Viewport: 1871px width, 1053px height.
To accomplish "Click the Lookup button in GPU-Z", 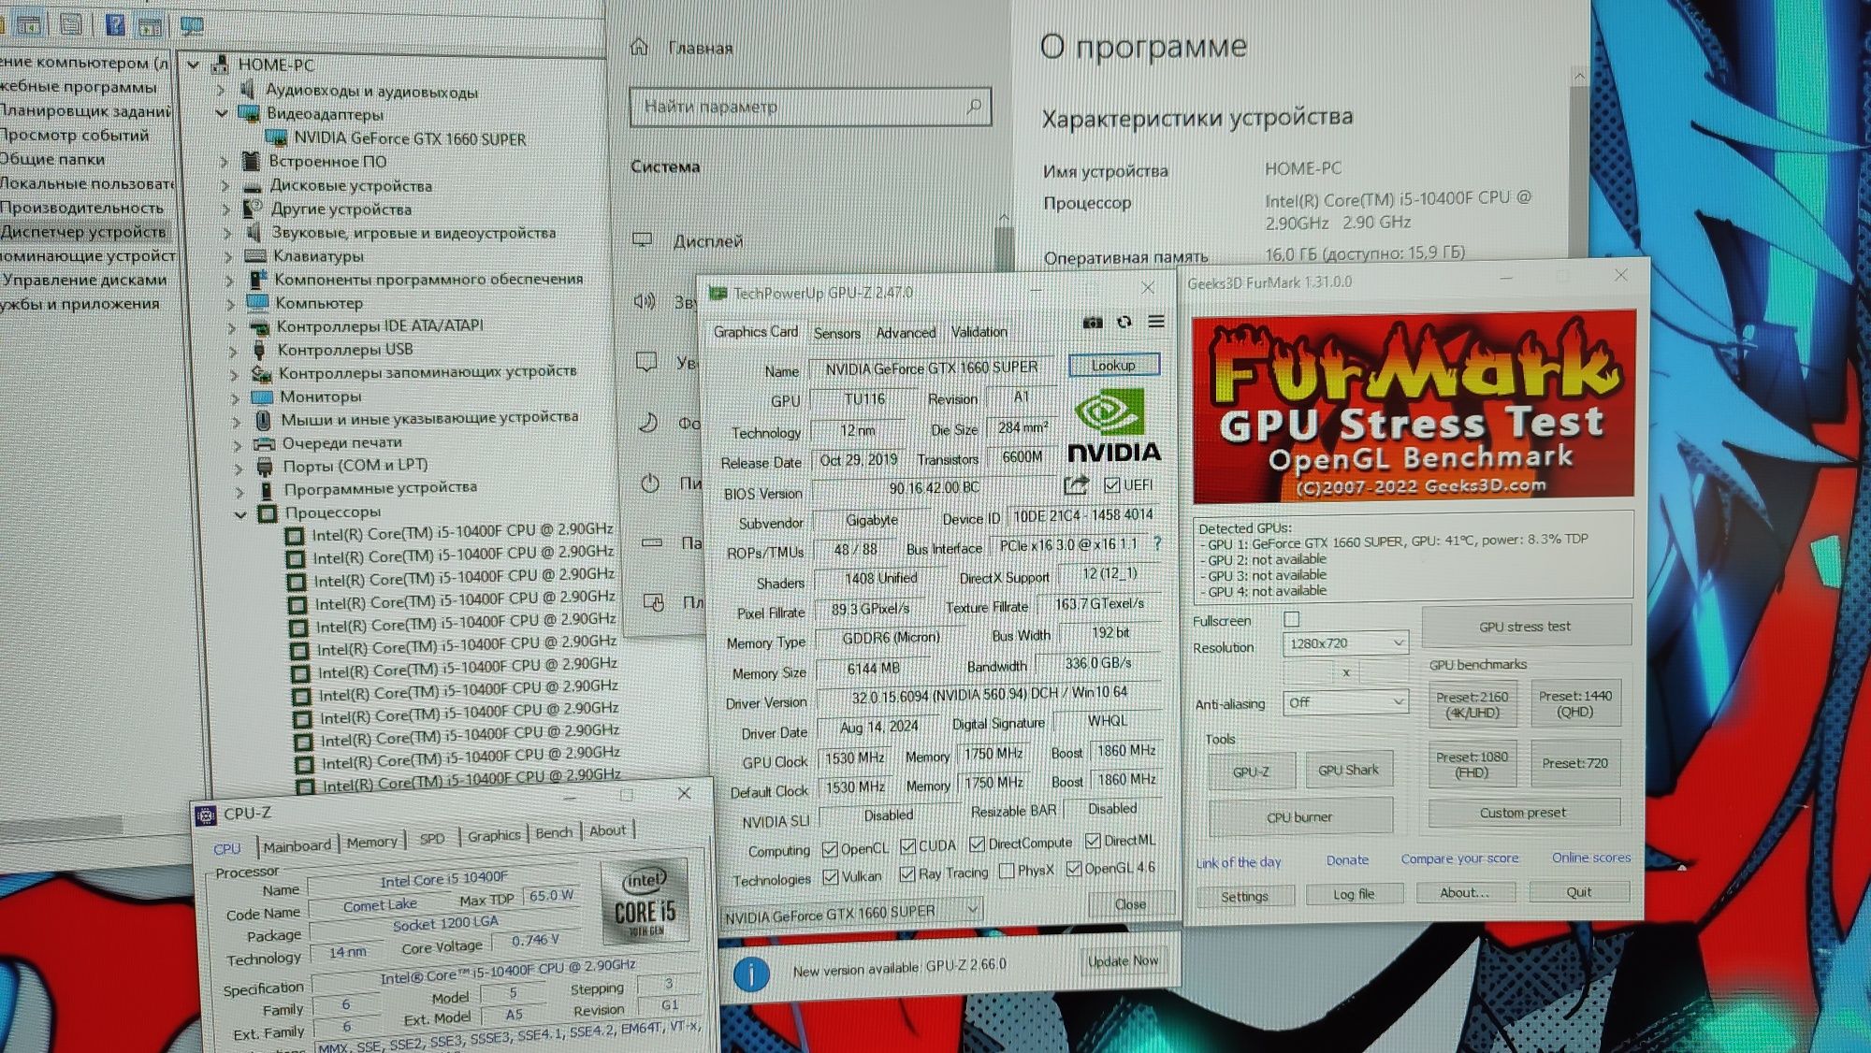I will [1113, 365].
